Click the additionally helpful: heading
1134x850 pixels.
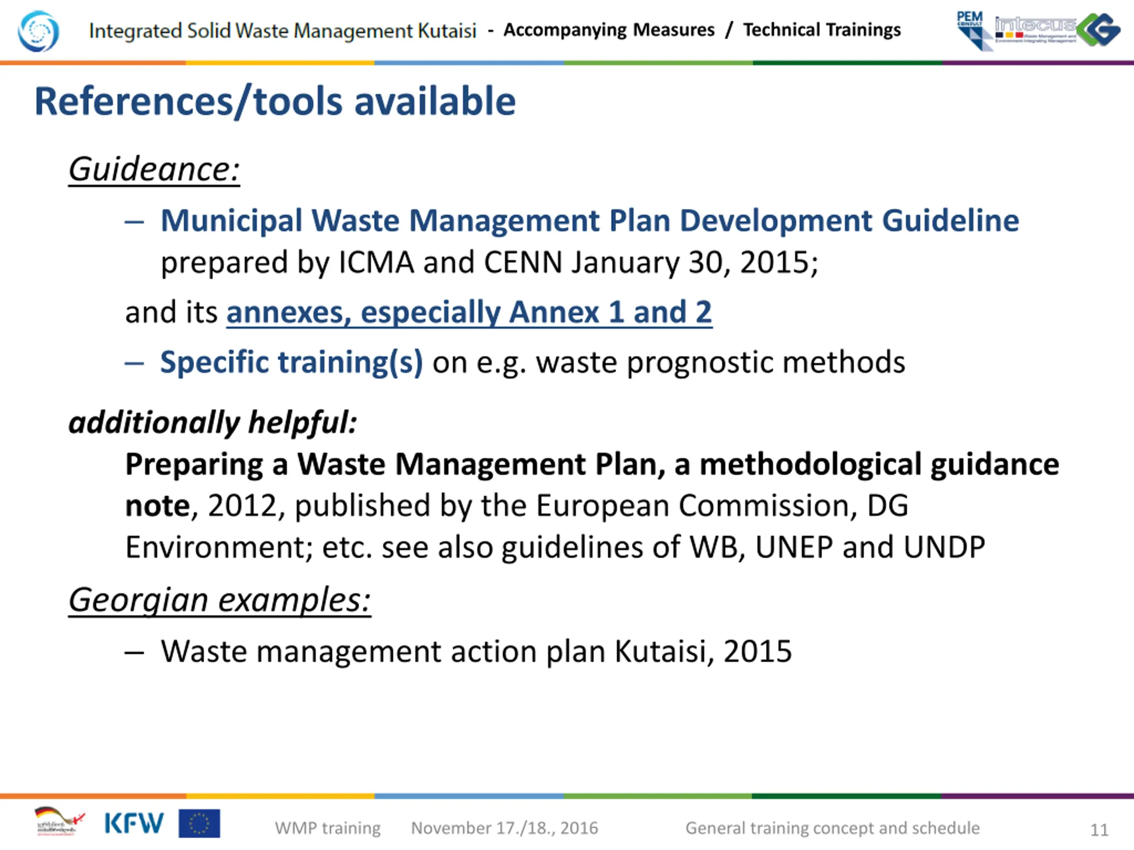click(x=213, y=423)
